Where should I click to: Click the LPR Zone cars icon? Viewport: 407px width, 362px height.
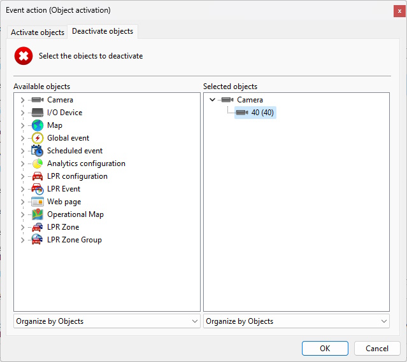click(x=38, y=227)
